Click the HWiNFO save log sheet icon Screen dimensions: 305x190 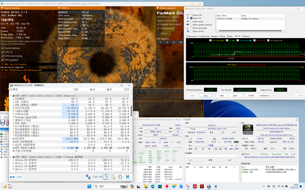tap(113, 177)
